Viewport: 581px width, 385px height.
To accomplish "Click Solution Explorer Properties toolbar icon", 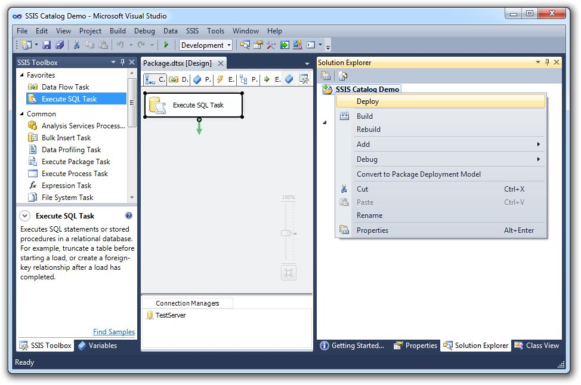I will click(326, 76).
